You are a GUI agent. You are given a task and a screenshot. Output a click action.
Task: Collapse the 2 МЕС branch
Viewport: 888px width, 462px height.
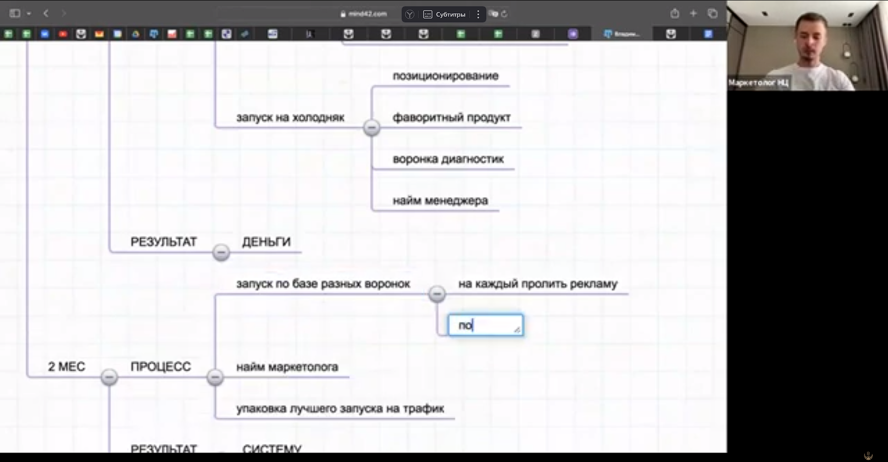pos(109,376)
